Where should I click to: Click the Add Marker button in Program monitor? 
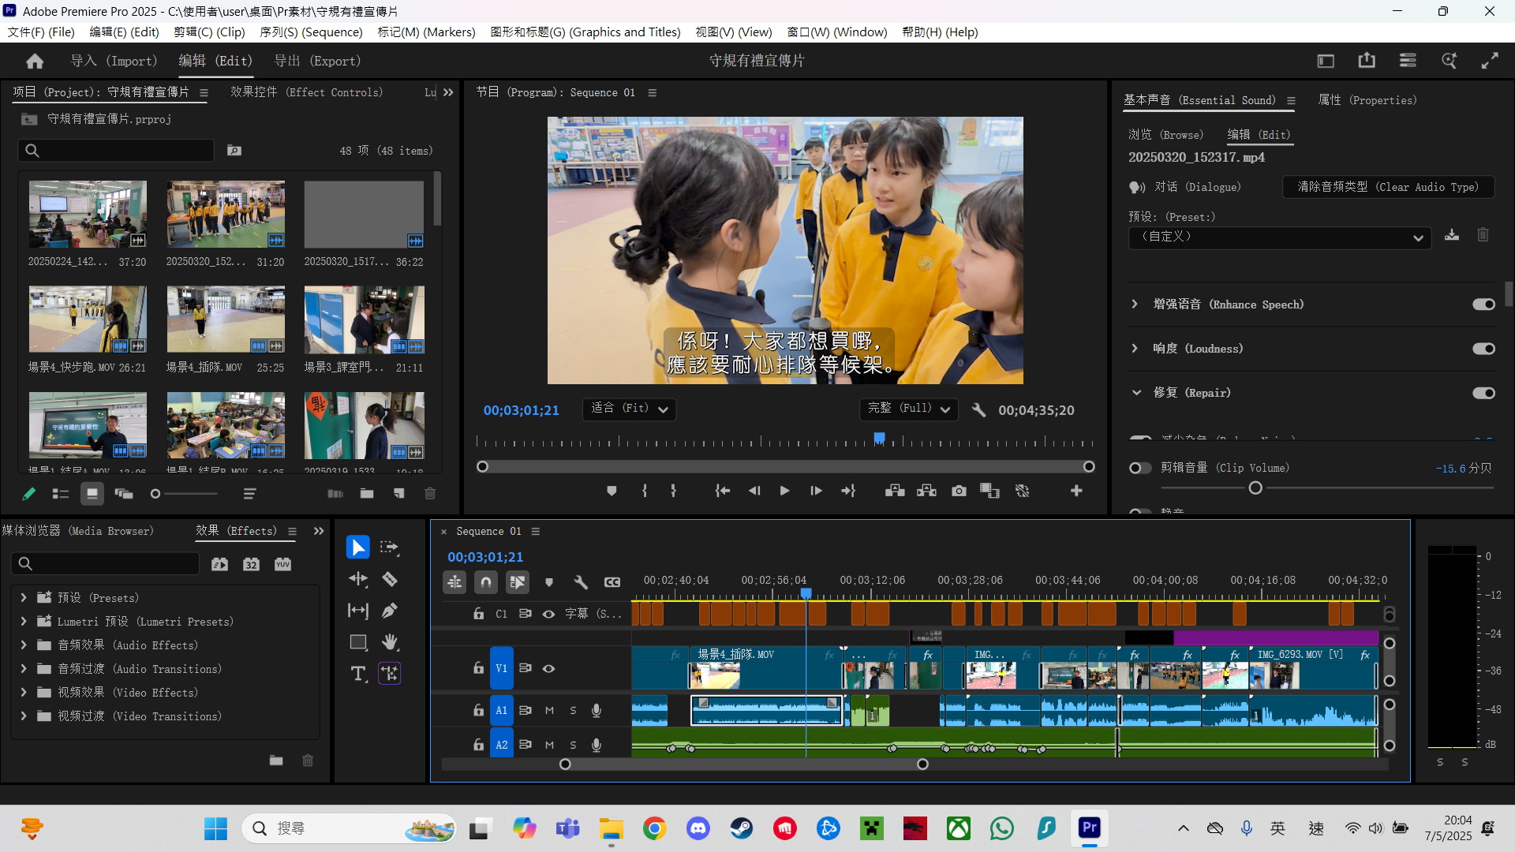pyautogui.click(x=612, y=491)
